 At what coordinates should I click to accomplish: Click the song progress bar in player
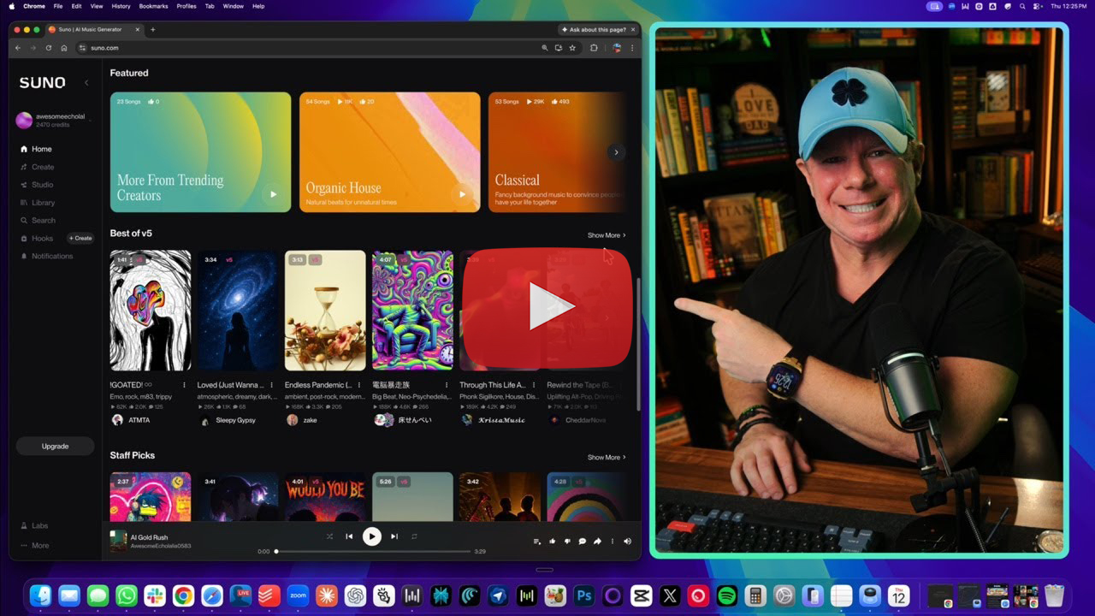tap(373, 552)
